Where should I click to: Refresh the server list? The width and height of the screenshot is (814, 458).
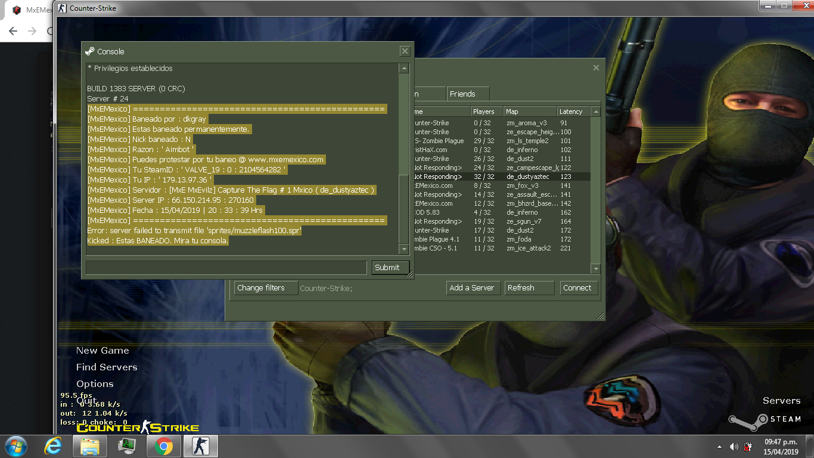point(529,288)
